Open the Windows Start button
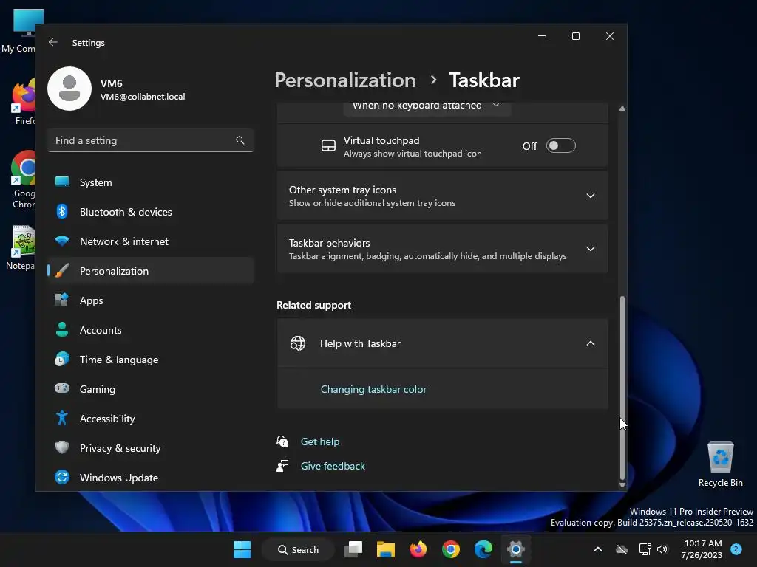Viewport: 757px width, 567px height. coord(242,549)
